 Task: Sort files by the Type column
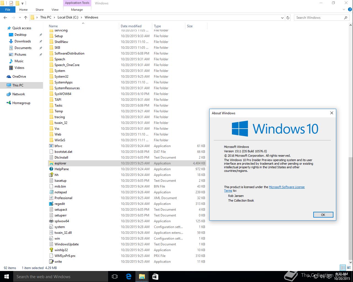tap(169, 26)
